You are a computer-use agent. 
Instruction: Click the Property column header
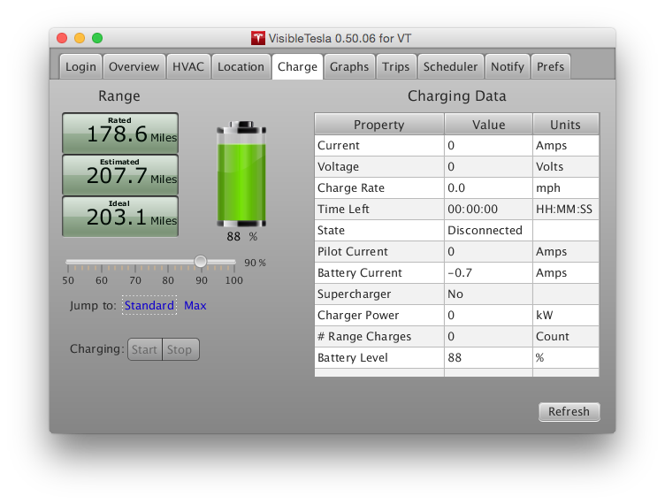(x=379, y=124)
